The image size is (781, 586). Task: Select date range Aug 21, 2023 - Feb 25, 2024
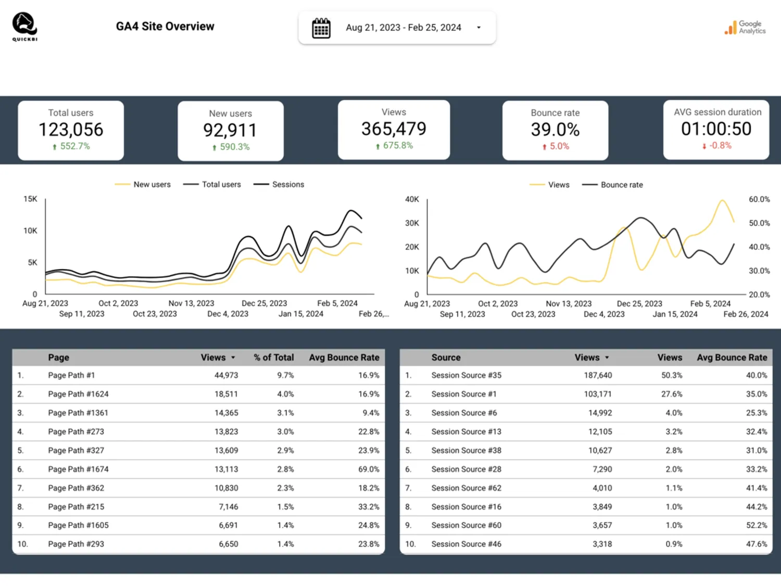pos(404,28)
